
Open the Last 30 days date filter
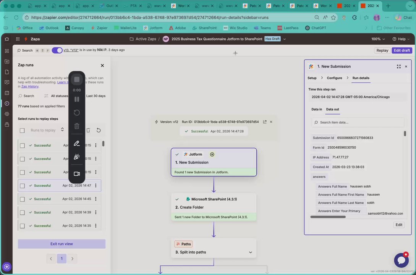[96, 96]
